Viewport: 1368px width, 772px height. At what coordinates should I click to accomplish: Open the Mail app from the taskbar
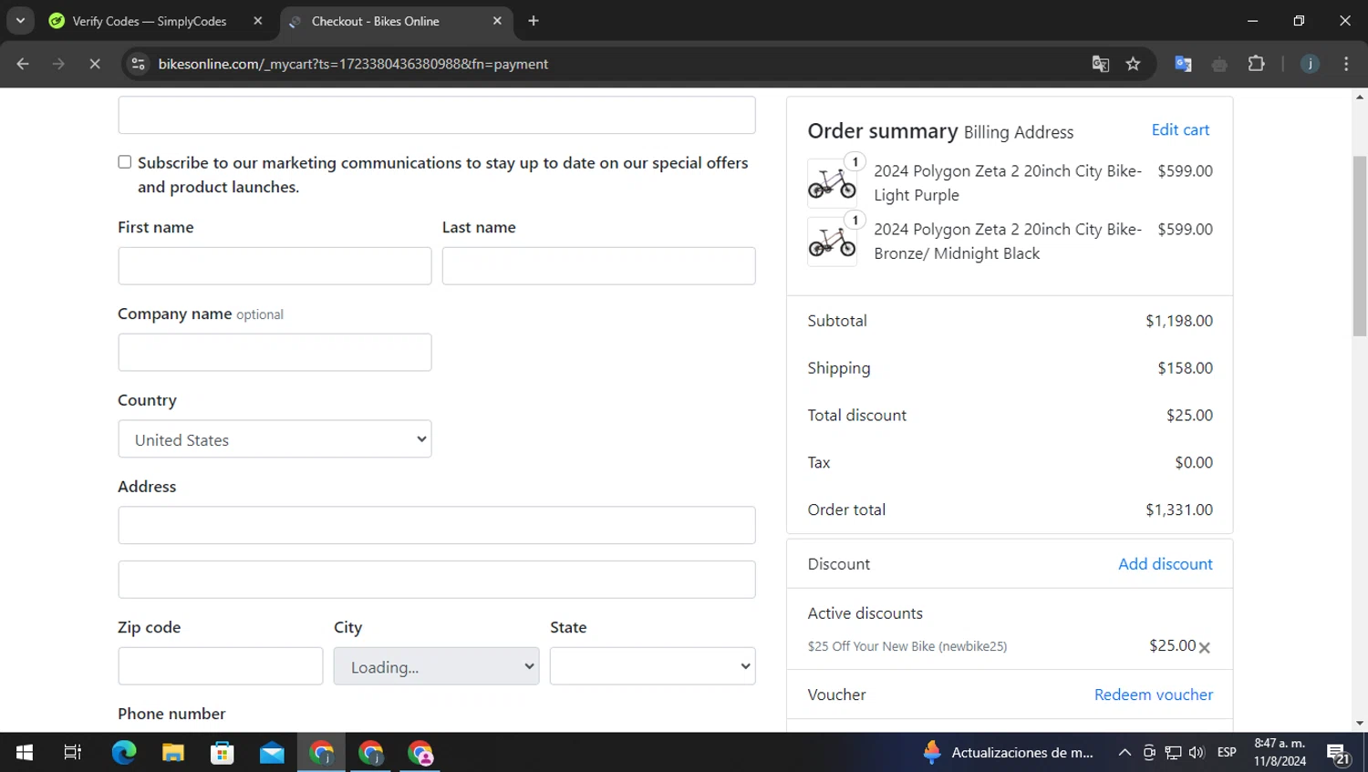tap(272, 752)
